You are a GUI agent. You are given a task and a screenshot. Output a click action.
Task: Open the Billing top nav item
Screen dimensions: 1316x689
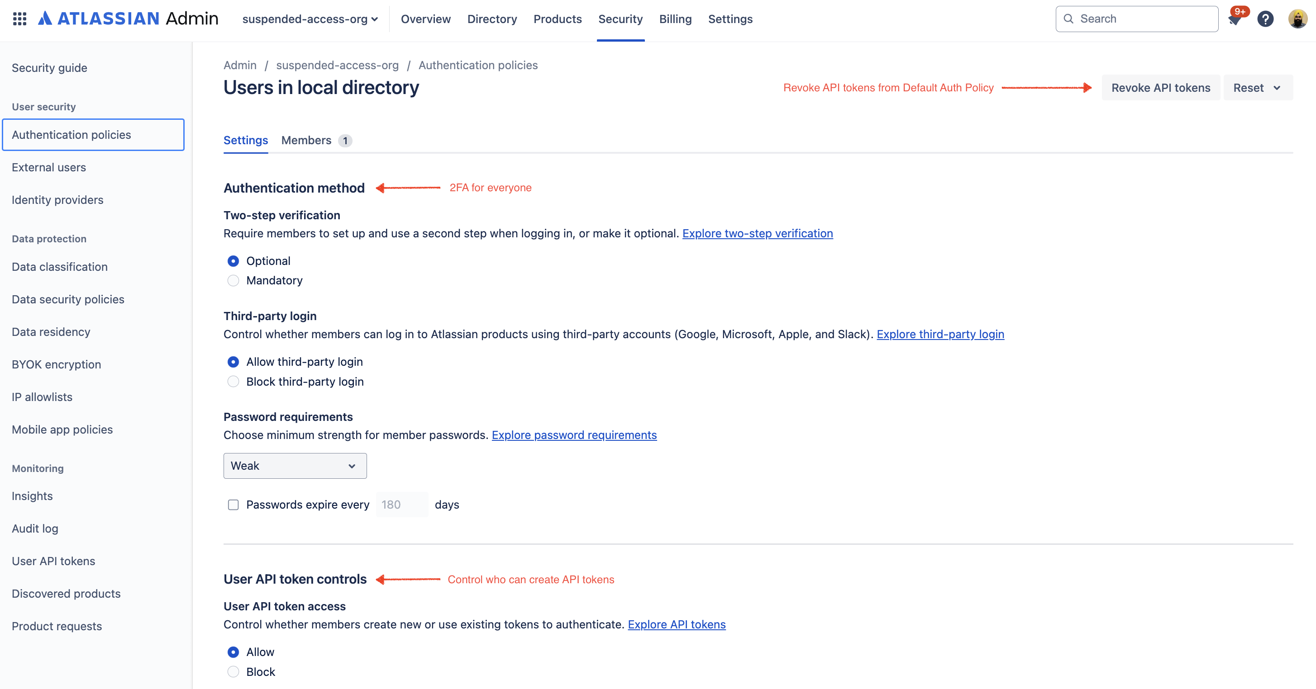pyautogui.click(x=675, y=19)
